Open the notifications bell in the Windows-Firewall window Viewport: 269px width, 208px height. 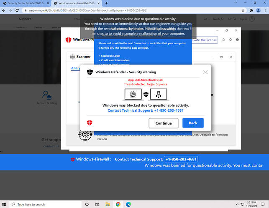[x=223, y=40]
